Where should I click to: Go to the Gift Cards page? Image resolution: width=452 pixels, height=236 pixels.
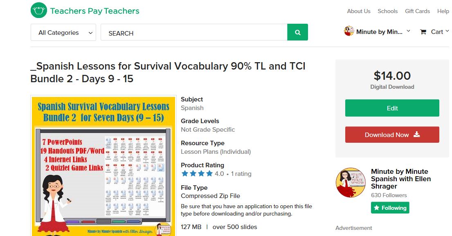click(417, 11)
